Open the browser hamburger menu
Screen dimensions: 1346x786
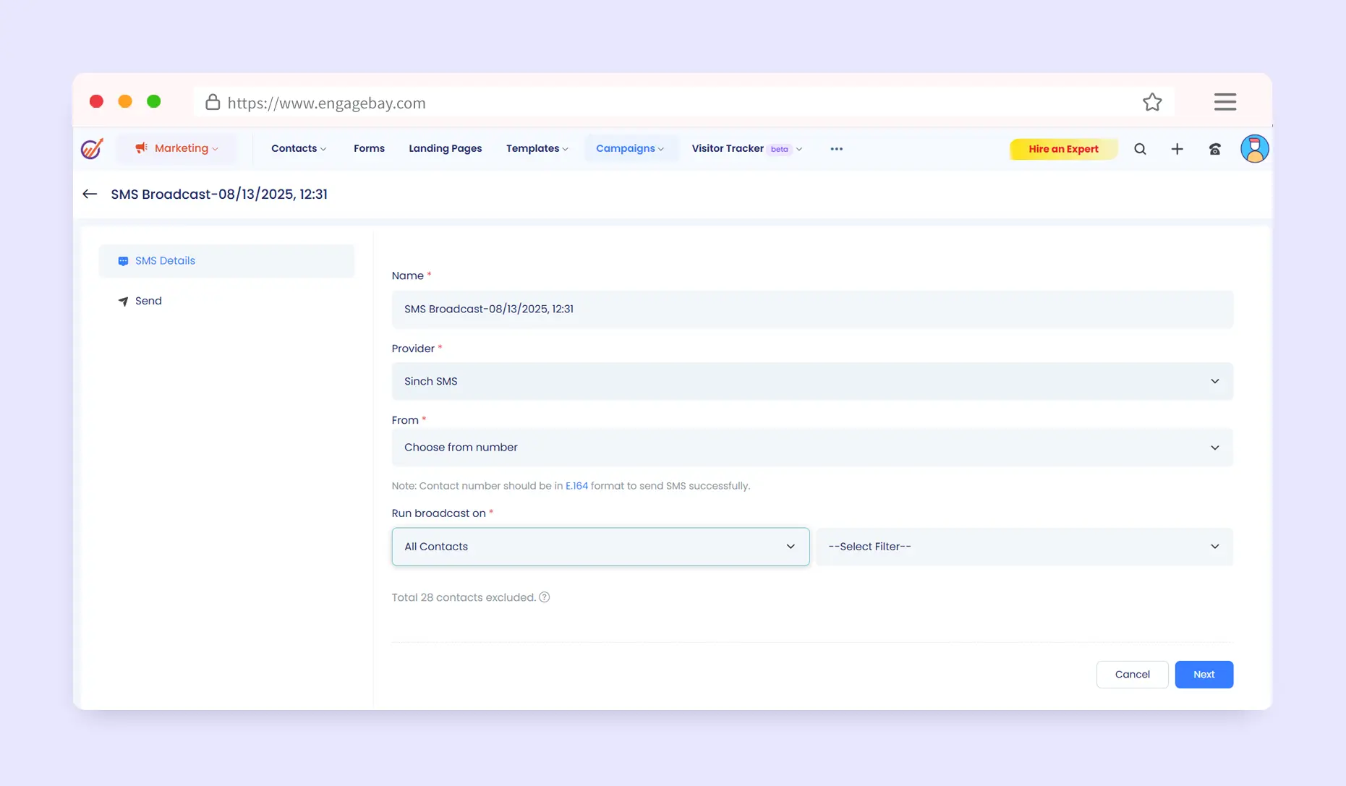tap(1224, 102)
